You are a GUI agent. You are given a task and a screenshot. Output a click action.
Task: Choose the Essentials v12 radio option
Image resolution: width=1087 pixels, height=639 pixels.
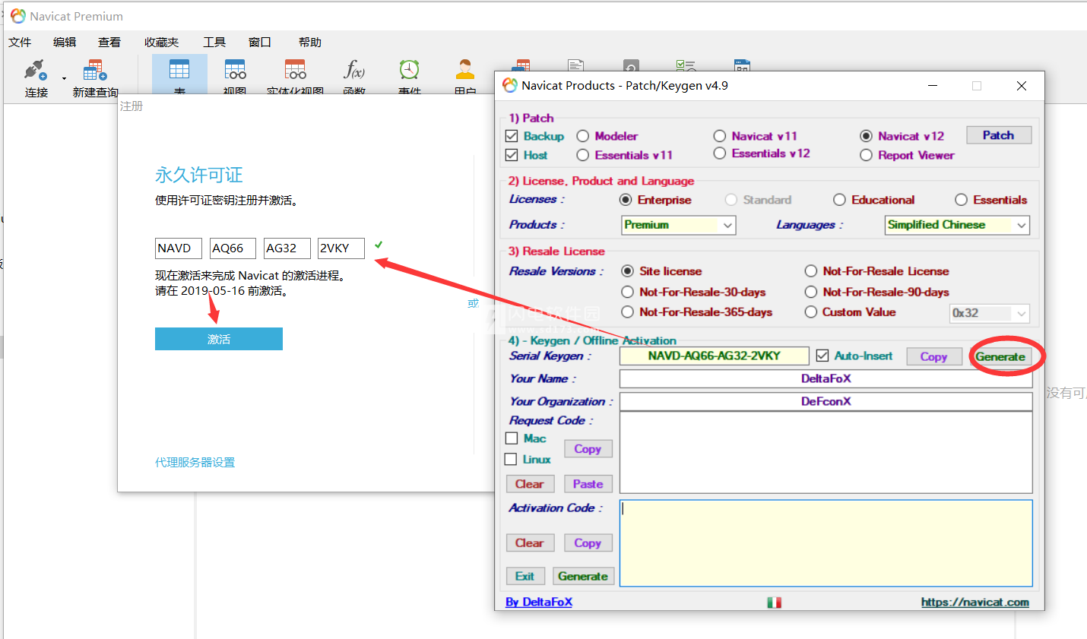[720, 153]
